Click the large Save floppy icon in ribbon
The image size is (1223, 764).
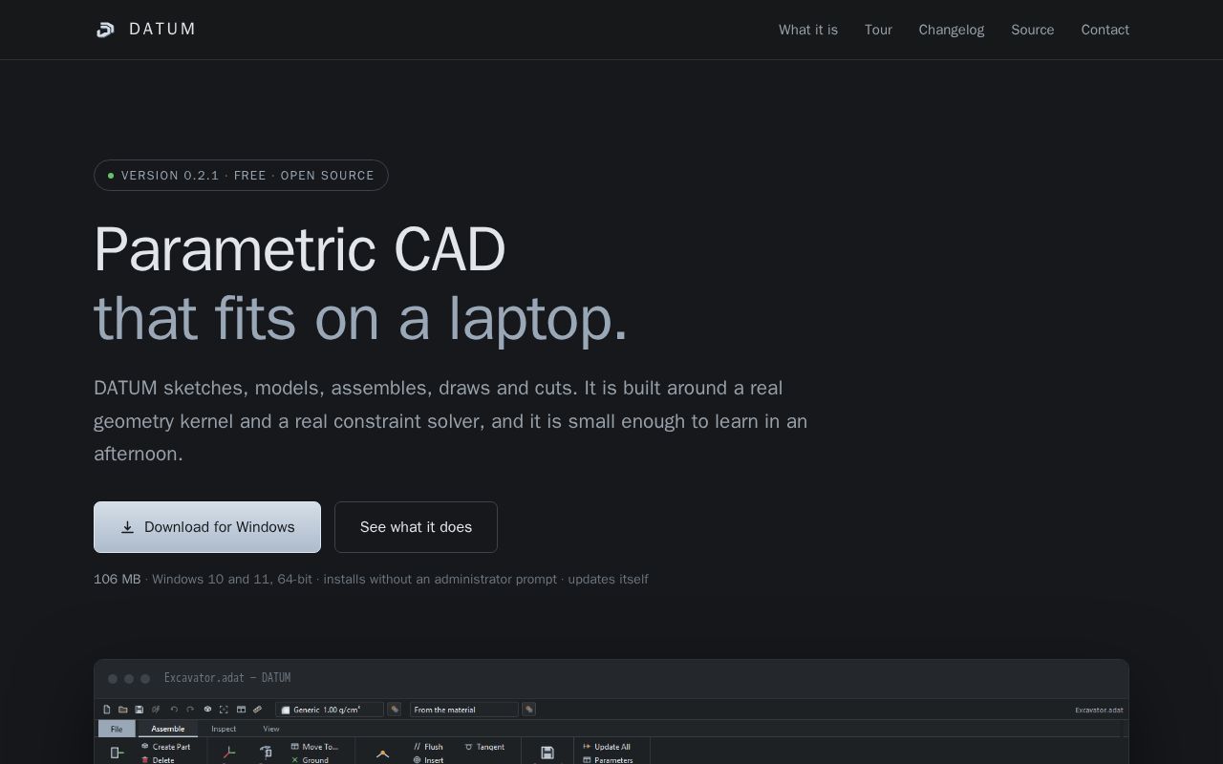547,753
